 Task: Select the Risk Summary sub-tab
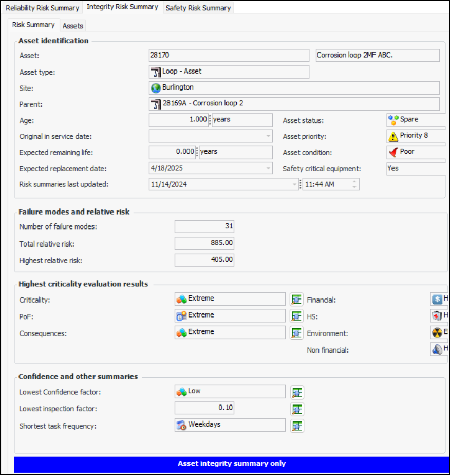pyautogui.click(x=33, y=25)
